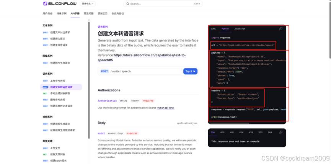Open the 常见问题 tab
This screenshot has height=164, width=331.
[x=88, y=13]
